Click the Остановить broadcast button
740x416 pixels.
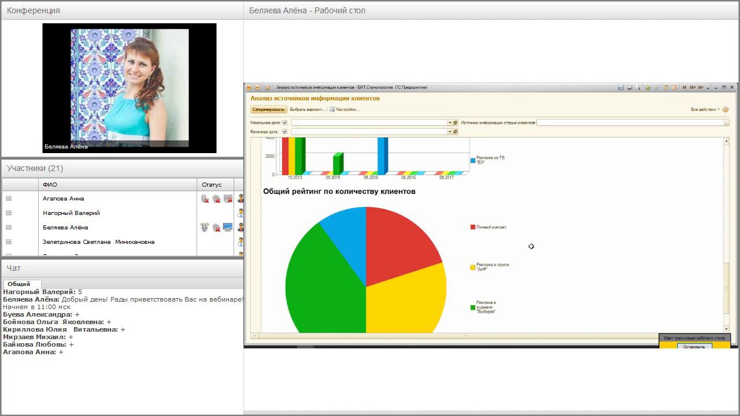click(694, 347)
